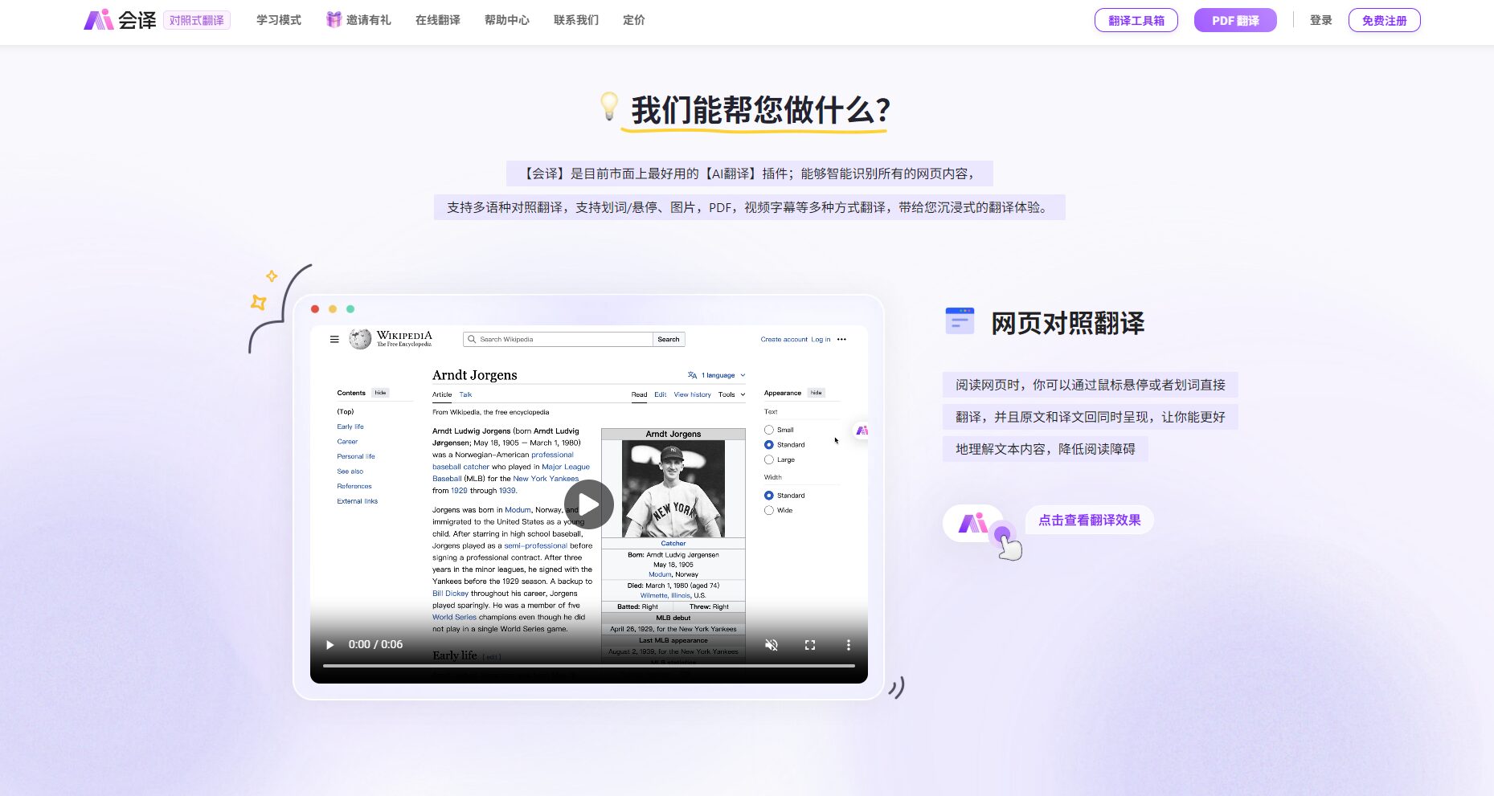
Task: Click the 会译 logo icon
Action: 96,19
